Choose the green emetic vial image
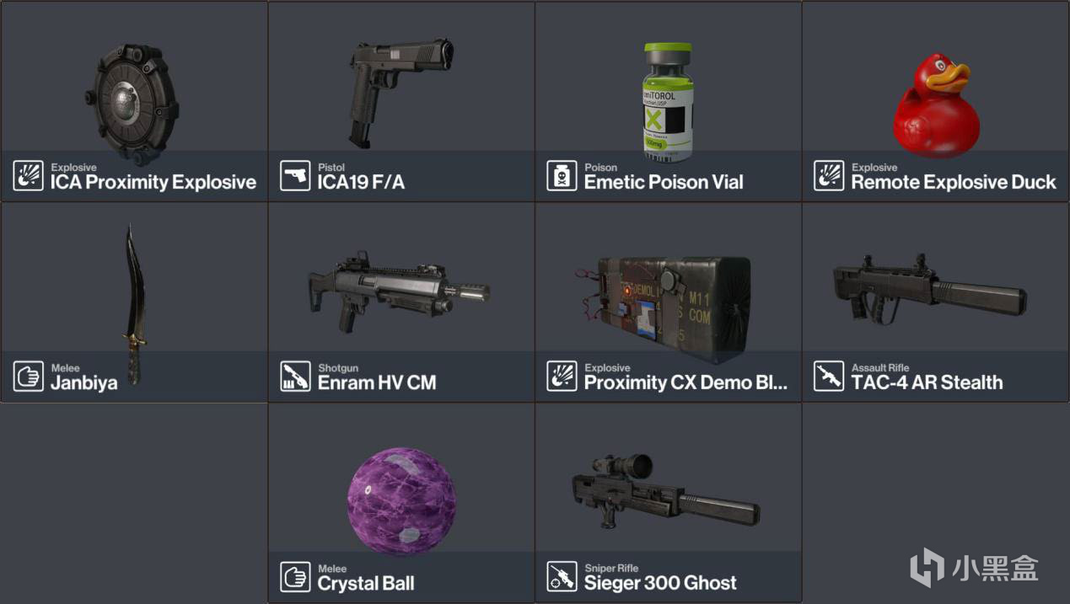Viewport: 1070px width, 604px height. (x=668, y=102)
